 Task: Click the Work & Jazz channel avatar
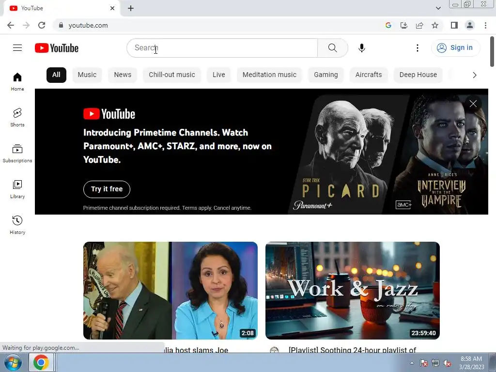[x=274, y=350]
